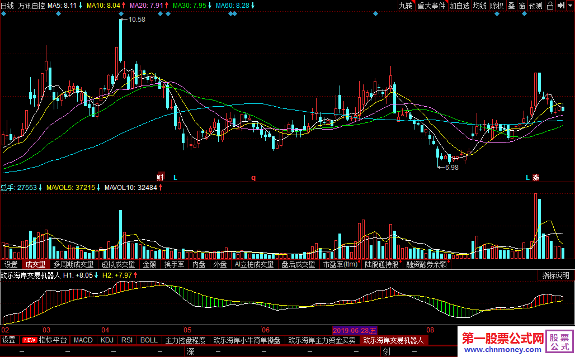Click the diamond event marker above 10.58 peak

point(121,14)
